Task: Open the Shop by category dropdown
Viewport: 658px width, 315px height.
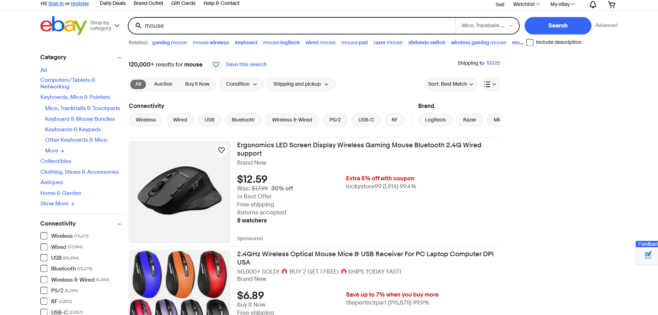Action: [x=104, y=25]
